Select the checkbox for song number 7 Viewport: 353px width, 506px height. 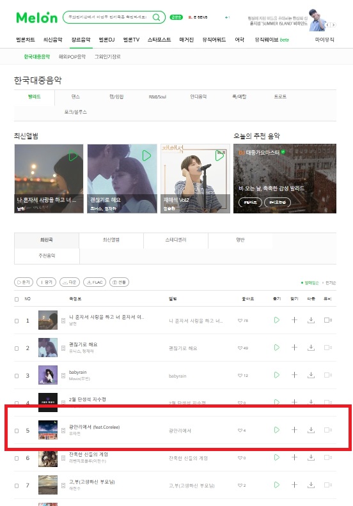pos(17,486)
